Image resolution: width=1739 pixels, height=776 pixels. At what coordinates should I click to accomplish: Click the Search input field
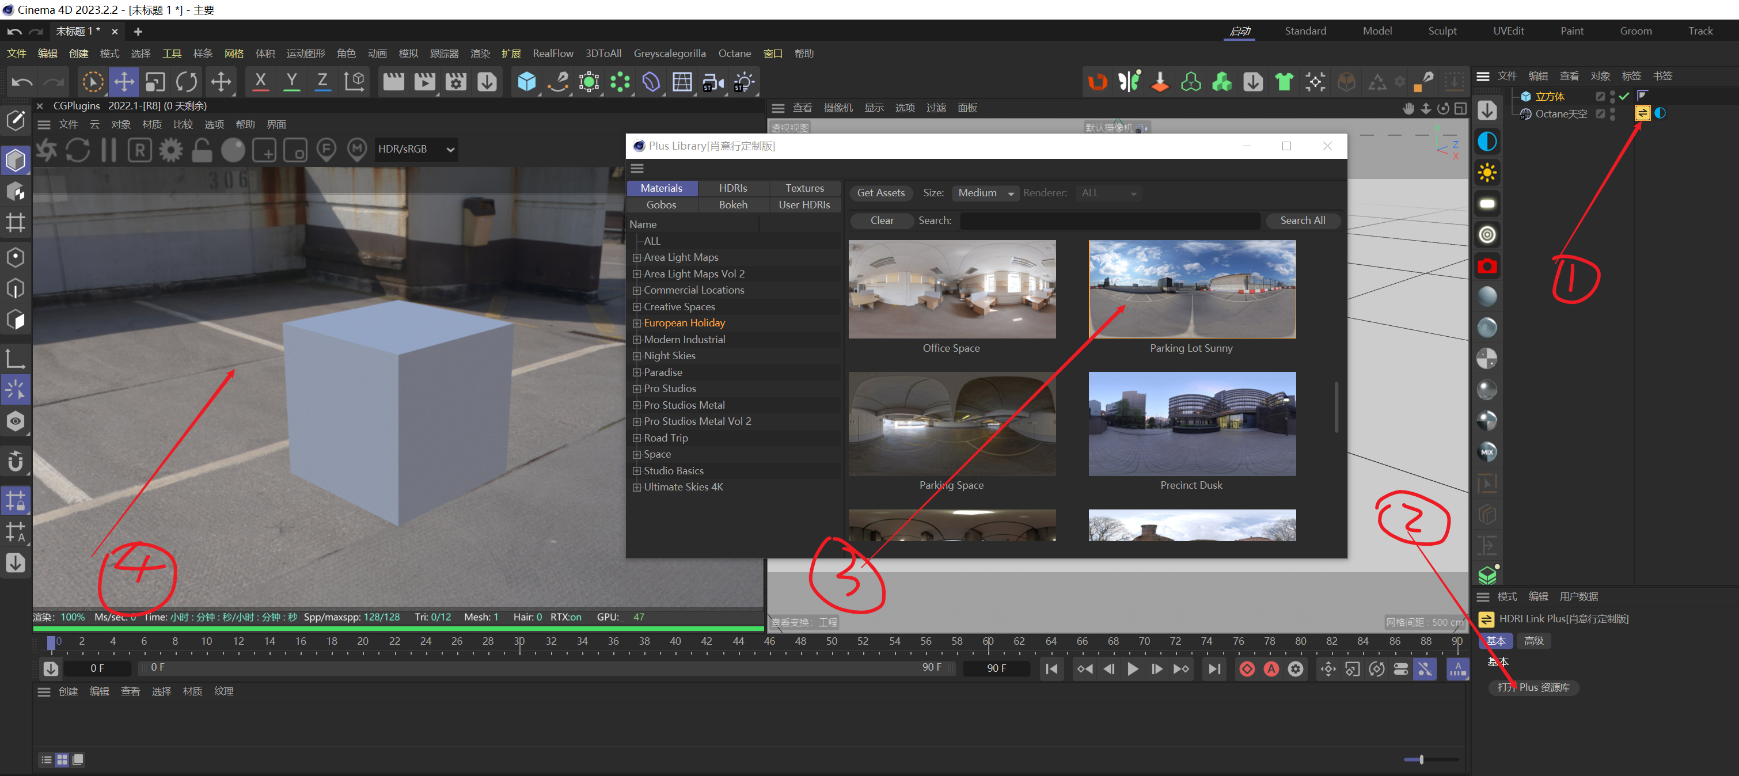click(x=1110, y=220)
